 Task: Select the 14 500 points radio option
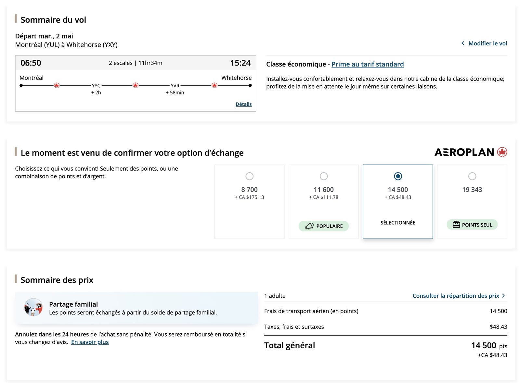(x=398, y=176)
